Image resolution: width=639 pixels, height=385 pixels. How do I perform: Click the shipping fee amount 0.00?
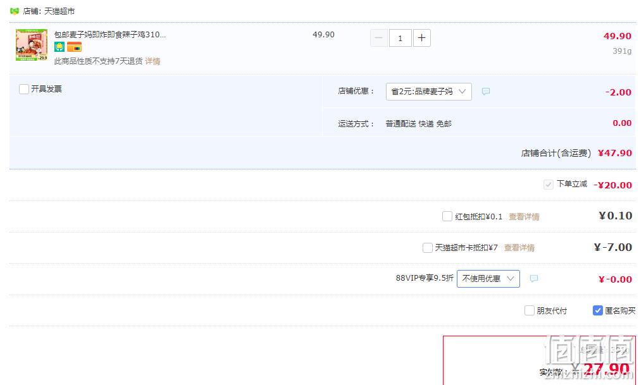(623, 123)
